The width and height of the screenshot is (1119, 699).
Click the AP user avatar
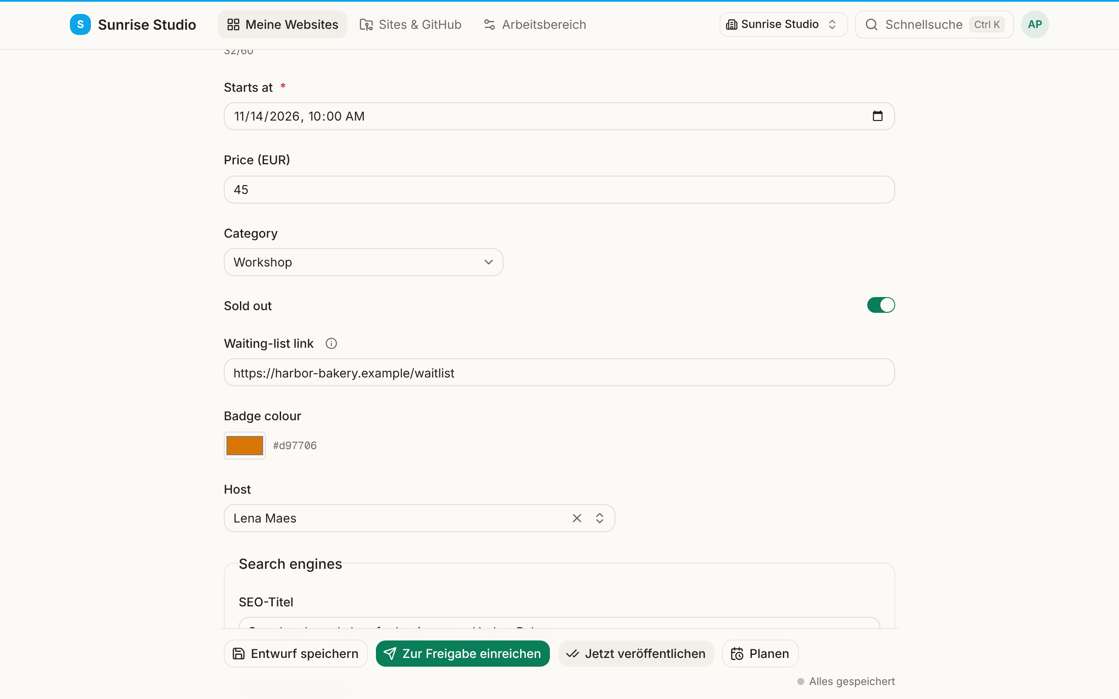1035,24
